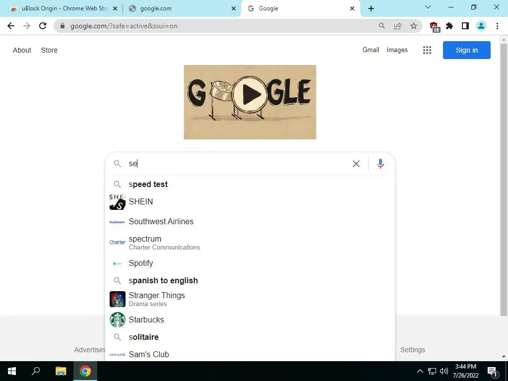Open the notification center icon
This screenshot has width=508, height=381.
pyautogui.click(x=493, y=371)
